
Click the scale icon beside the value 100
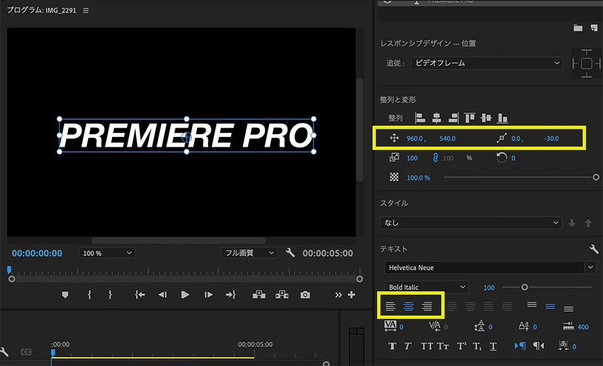point(394,157)
